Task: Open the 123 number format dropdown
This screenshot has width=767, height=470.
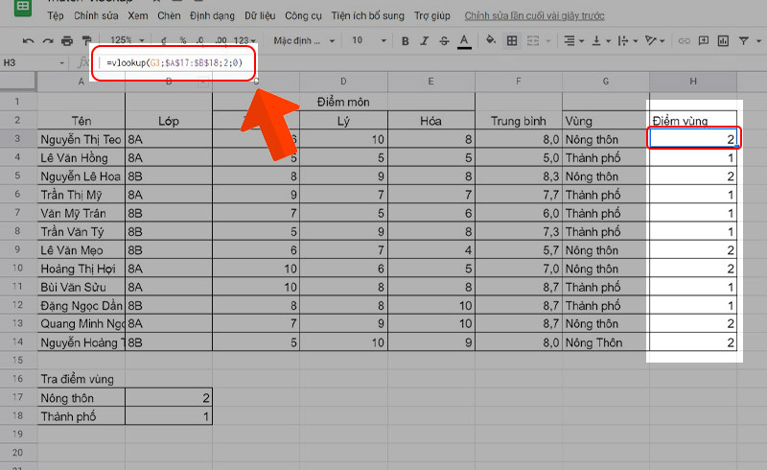Action: pos(244,40)
